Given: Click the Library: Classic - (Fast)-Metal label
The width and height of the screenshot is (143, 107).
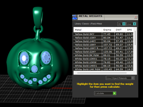Looking at the screenshot, I should (x=88, y=24).
